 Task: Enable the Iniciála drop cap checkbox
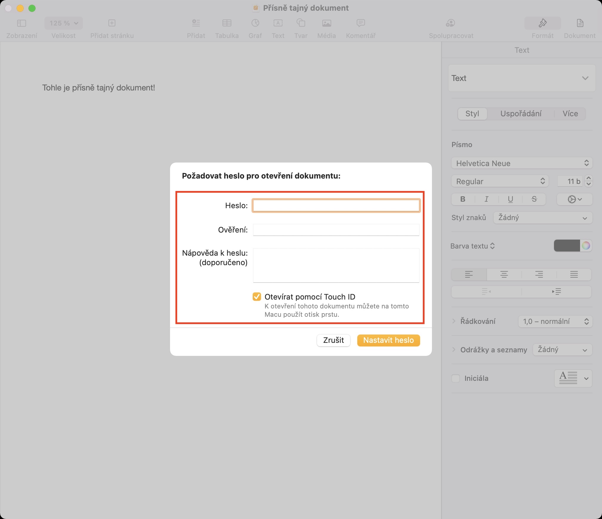(455, 378)
